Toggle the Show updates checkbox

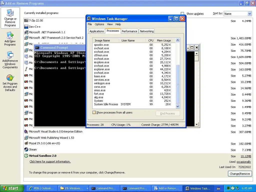point(182,13)
